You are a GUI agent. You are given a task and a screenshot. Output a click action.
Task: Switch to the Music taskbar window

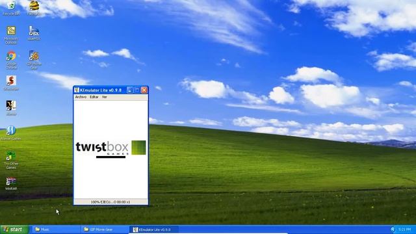pos(57,229)
